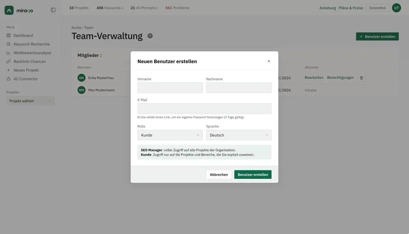
Task: Open the Pläne & Preise link
Action: click(351, 8)
